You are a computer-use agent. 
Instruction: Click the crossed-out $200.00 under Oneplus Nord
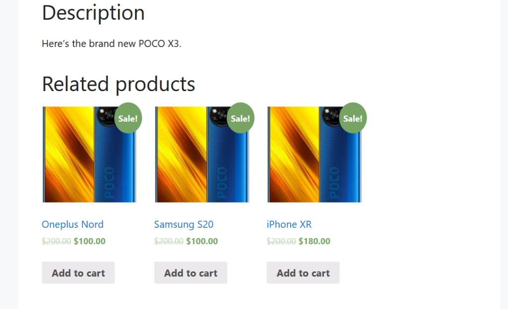click(x=57, y=241)
